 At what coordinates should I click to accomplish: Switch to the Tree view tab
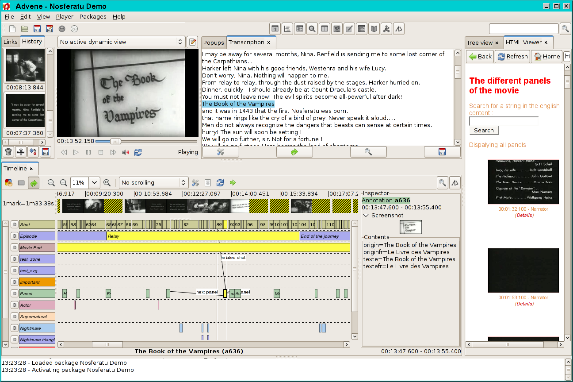(x=480, y=43)
